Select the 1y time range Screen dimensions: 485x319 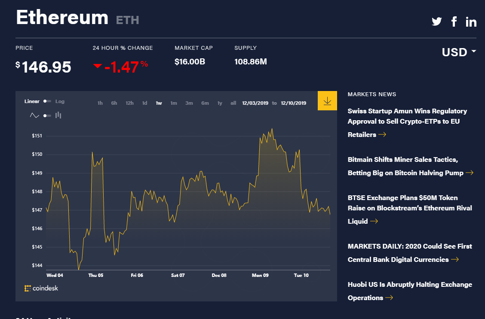220,103
